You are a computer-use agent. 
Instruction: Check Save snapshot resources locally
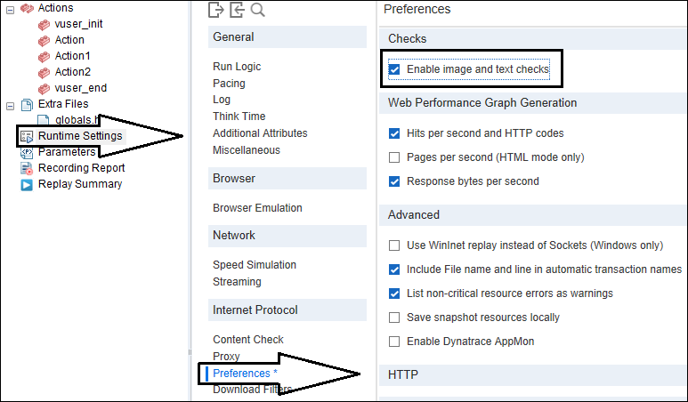coord(394,318)
